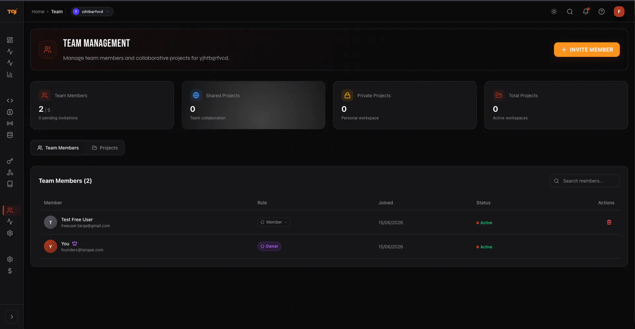Click the Y avatar of the You row

[51, 247]
